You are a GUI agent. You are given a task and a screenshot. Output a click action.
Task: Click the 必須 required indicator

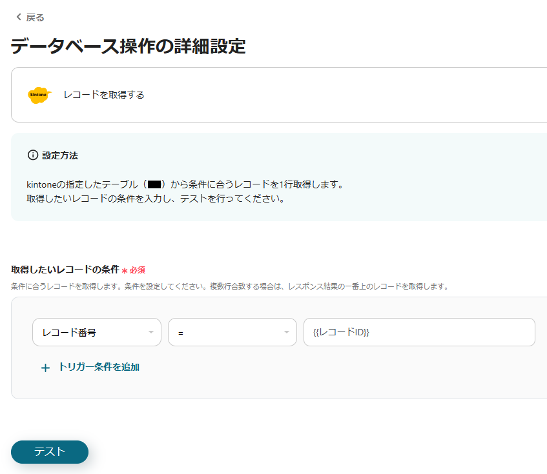click(136, 270)
